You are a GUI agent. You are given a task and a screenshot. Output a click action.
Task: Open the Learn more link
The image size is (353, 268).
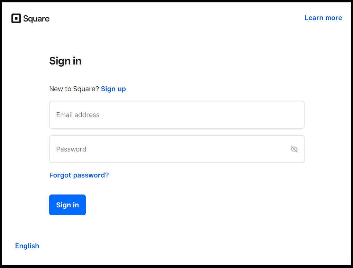(x=323, y=18)
